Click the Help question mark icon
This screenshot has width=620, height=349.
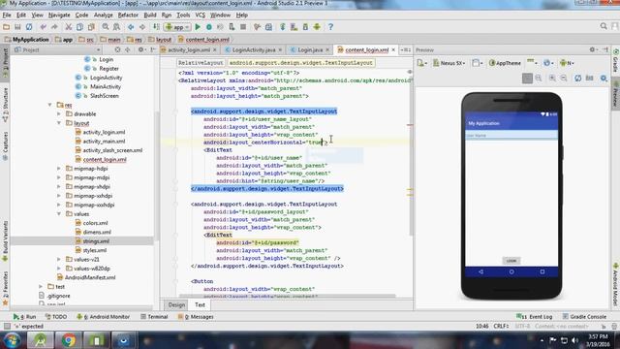click(330, 27)
